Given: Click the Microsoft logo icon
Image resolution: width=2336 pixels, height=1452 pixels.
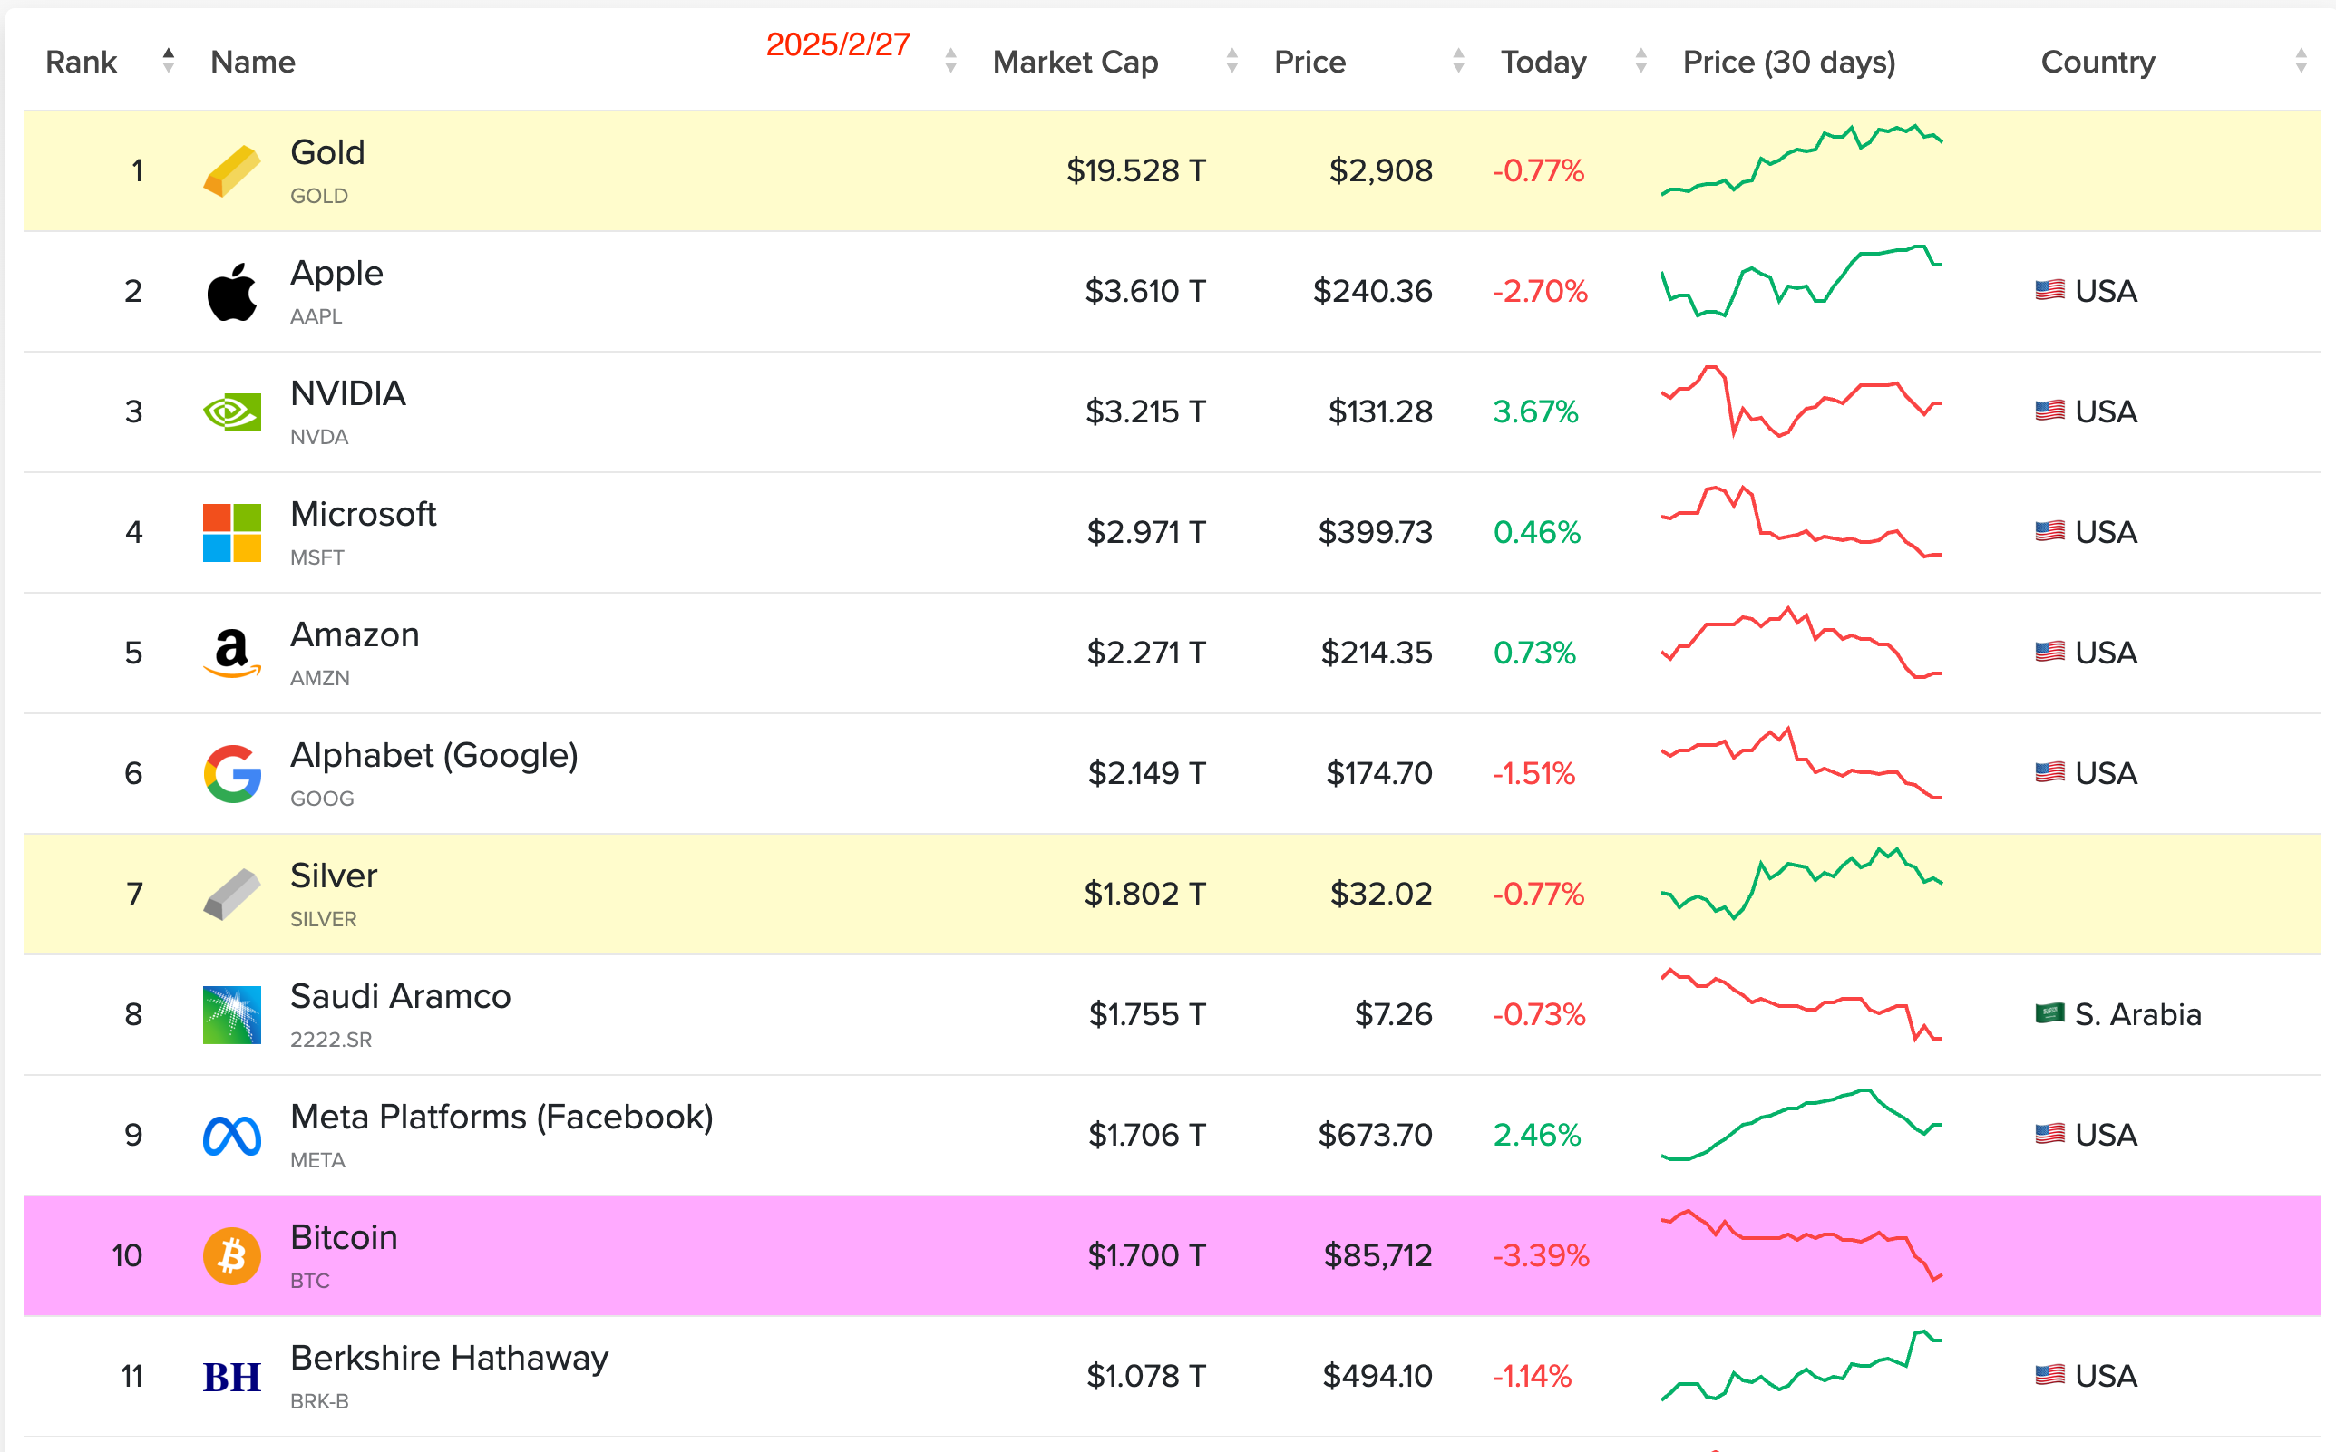Looking at the screenshot, I should (231, 533).
